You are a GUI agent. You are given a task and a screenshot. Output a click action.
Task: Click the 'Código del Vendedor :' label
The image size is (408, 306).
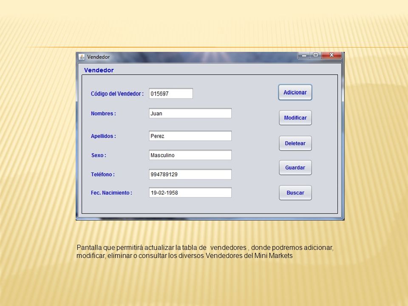117,93
